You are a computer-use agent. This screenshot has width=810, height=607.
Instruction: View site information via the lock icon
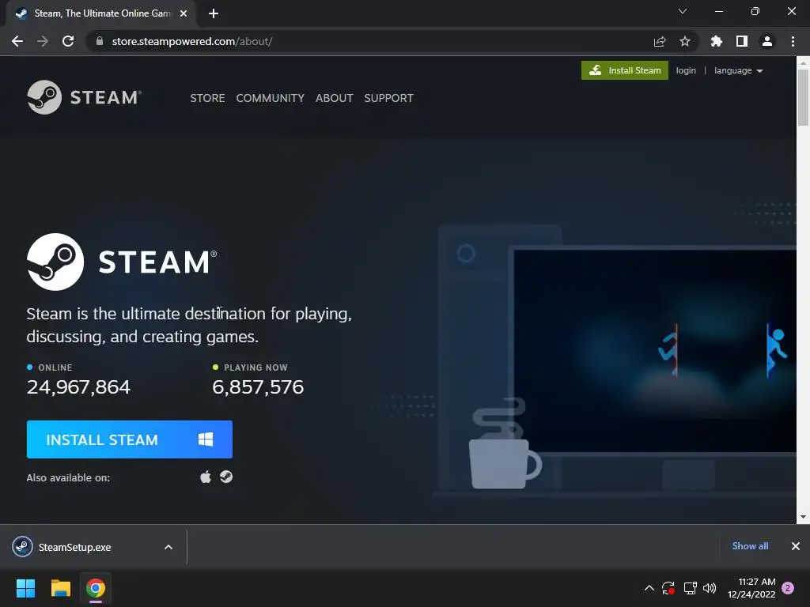click(x=100, y=41)
